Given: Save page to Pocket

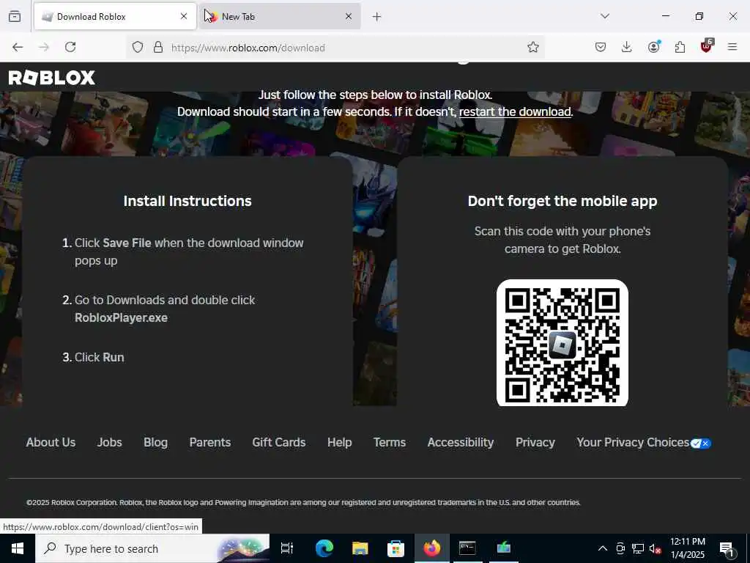Looking at the screenshot, I should tap(601, 47).
